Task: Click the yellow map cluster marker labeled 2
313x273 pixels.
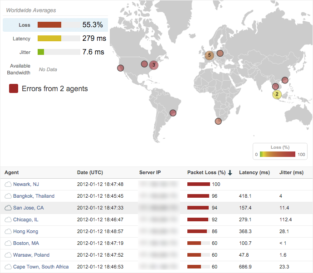Action: pyautogui.click(x=277, y=94)
